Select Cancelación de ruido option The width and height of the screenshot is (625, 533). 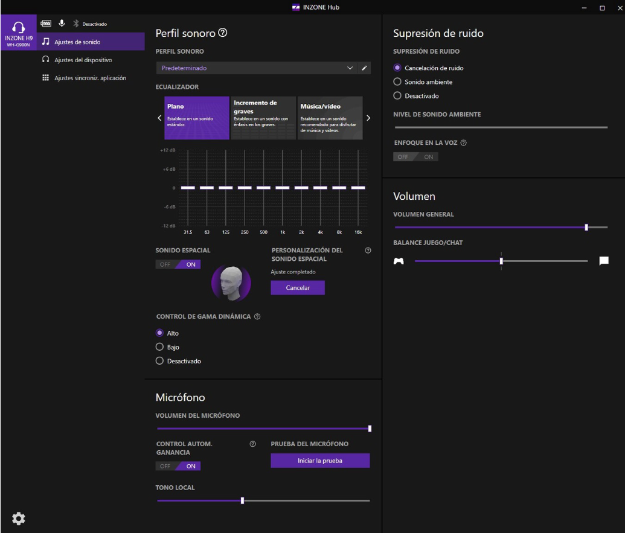point(429,68)
